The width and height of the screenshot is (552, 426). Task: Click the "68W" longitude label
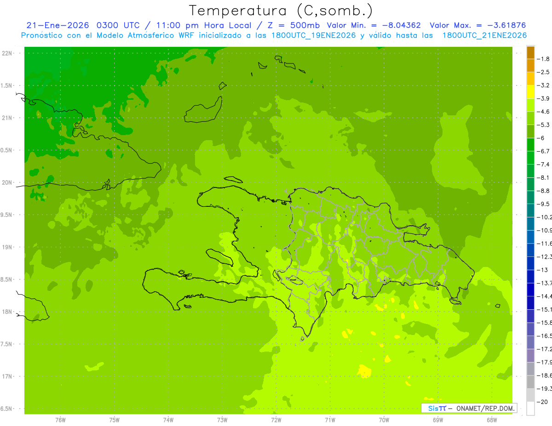point(492,420)
